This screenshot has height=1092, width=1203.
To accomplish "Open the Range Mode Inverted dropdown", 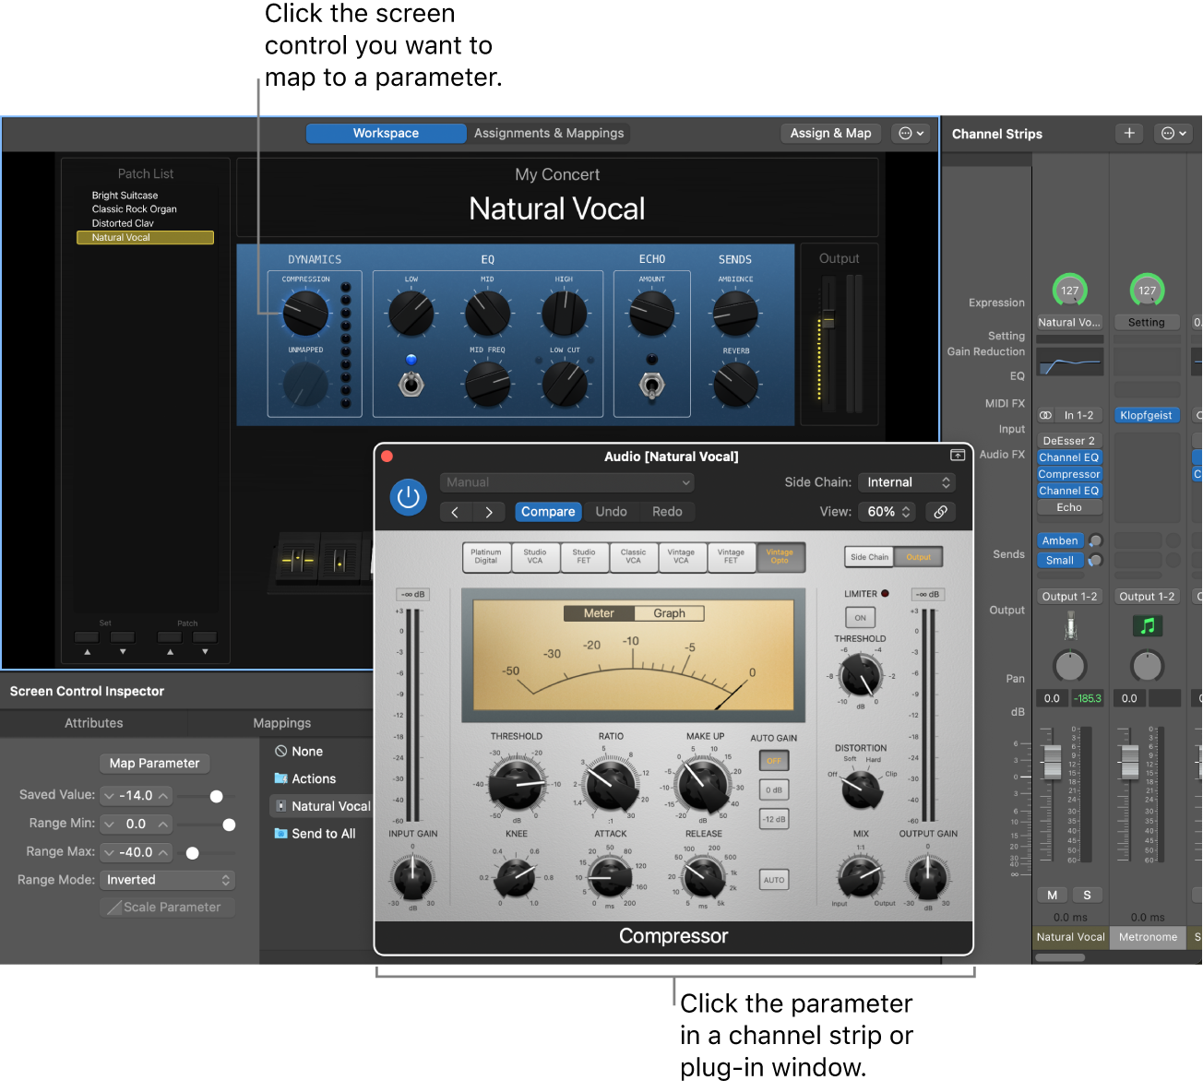I will click(166, 879).
